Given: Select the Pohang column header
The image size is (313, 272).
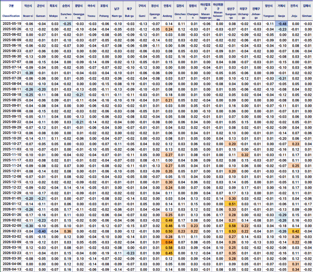Looking at the screenshot, I should tap(104, 10).
